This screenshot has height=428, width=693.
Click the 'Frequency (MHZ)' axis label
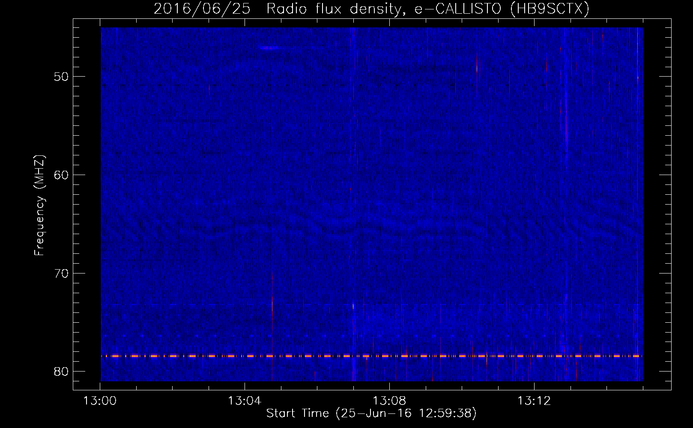click(x=39, y=205)
